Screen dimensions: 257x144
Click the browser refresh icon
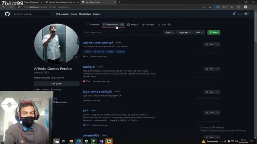click(11, 7)
